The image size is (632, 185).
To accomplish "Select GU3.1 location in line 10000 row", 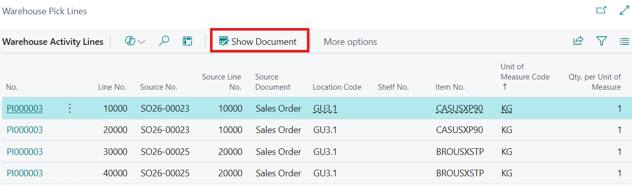I will coord(325,109).
